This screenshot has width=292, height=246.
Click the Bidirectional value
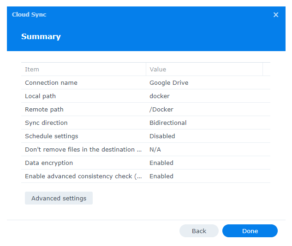coord(168,123)
